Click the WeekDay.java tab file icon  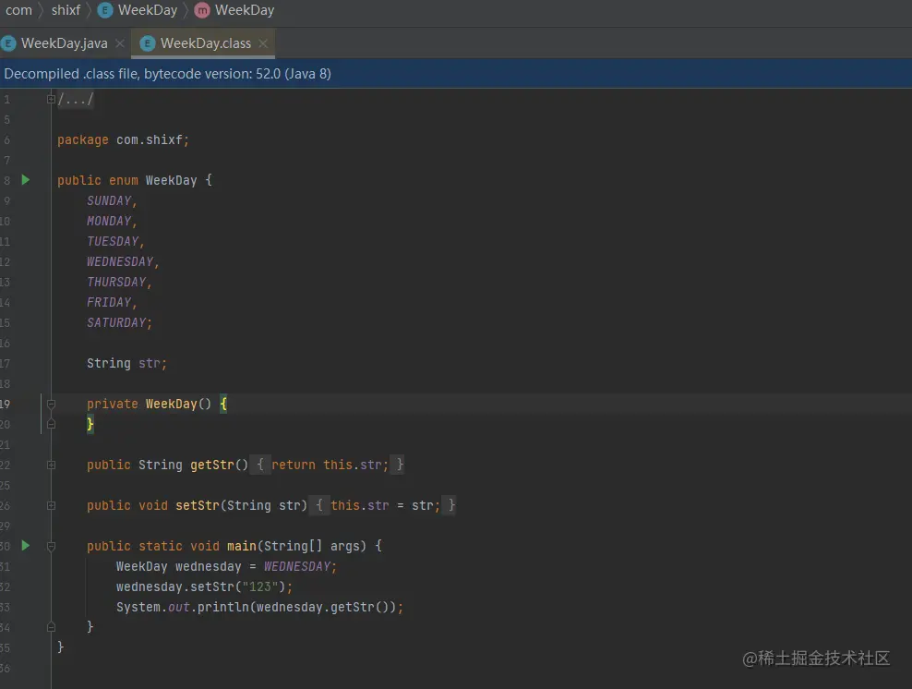tap(8, 43)
